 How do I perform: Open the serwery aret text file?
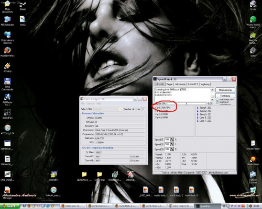[253, 145]
